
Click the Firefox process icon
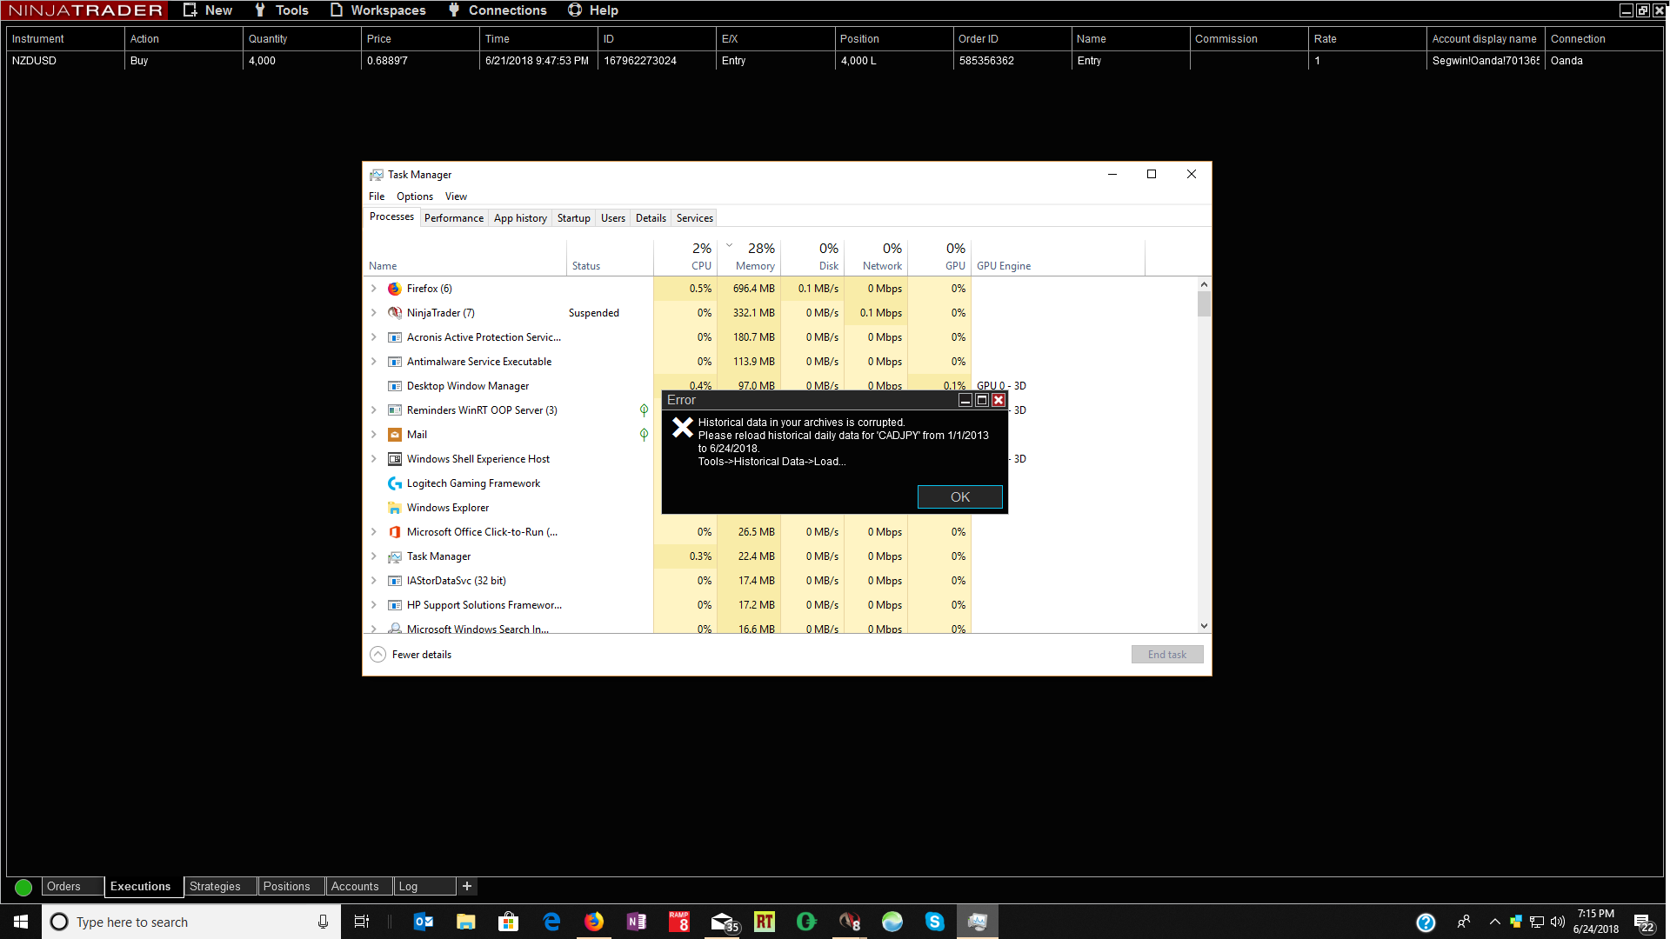(x=395, y=289)
